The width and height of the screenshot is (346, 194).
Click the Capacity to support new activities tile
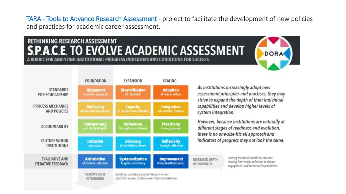point(133,109)
